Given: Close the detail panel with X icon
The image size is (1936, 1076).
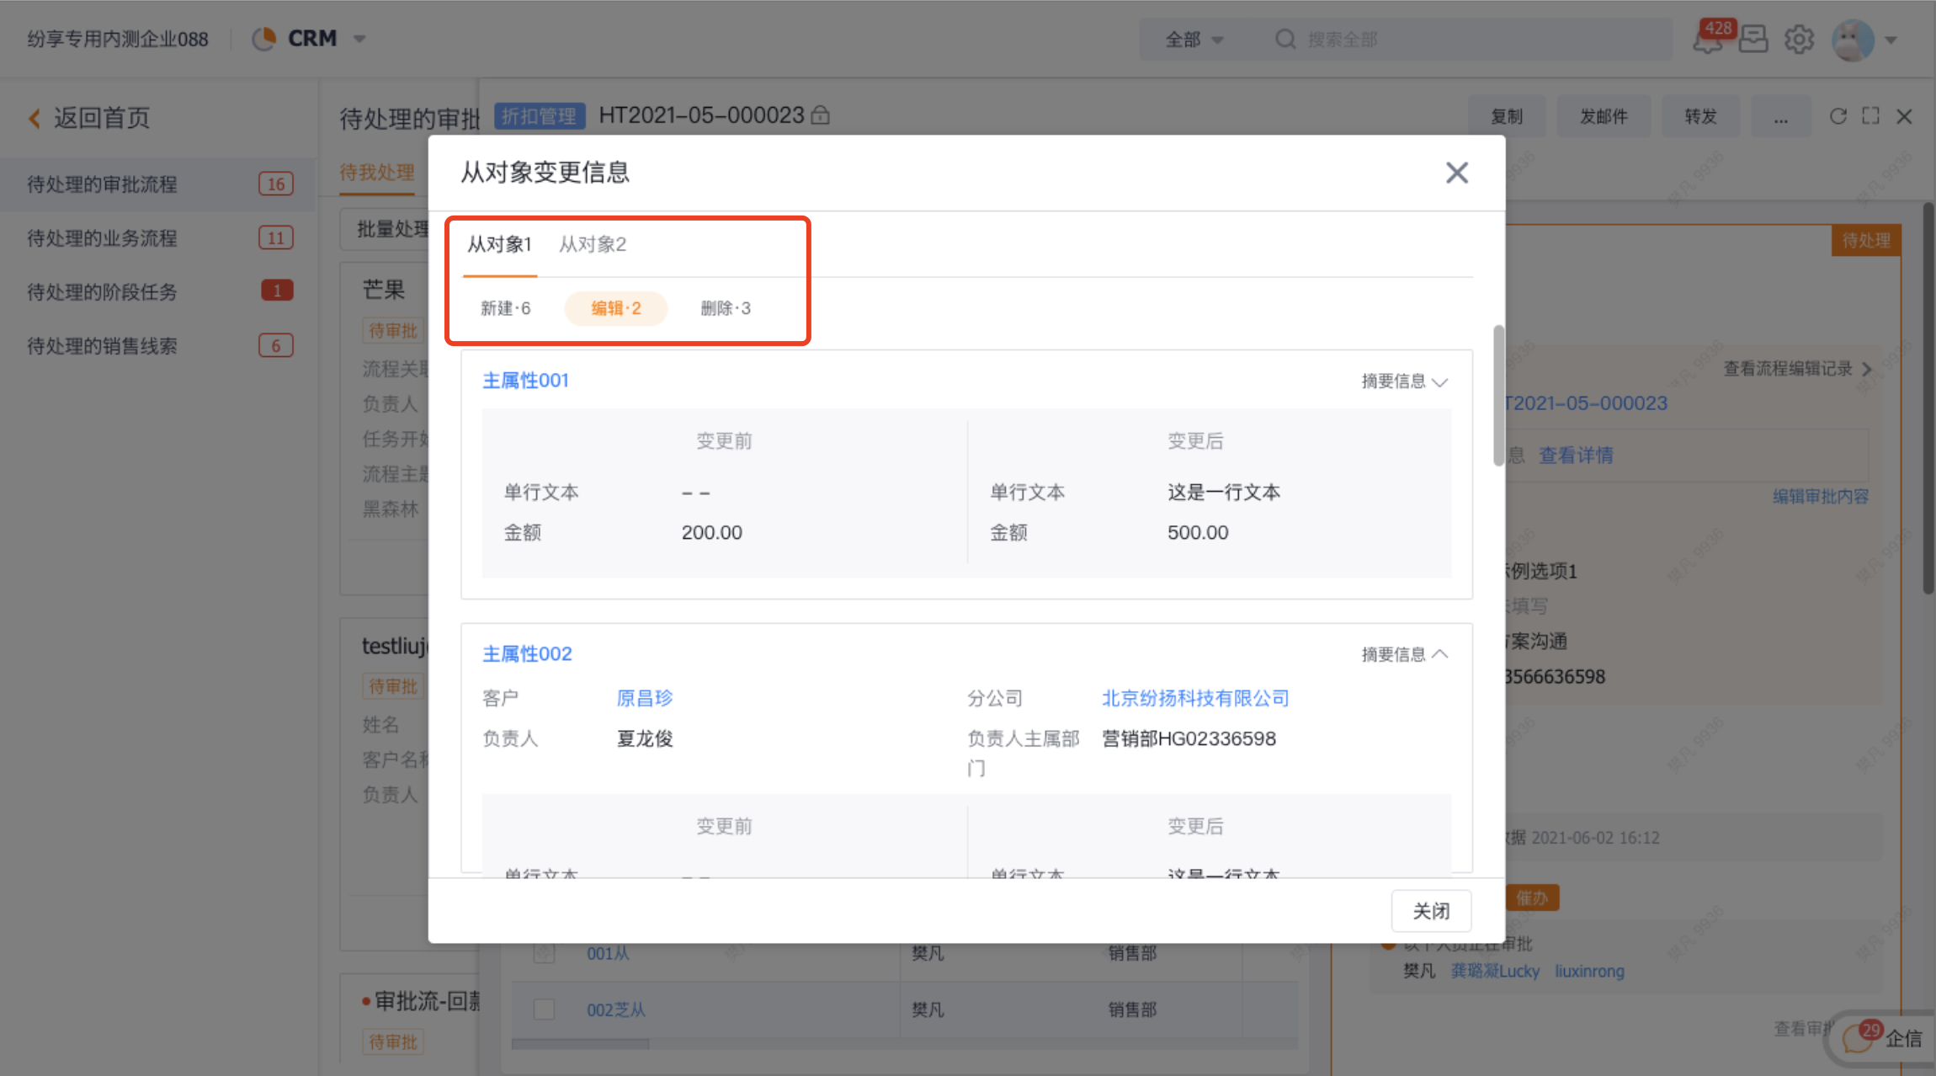Looking at the screenshot, I should point(1904,116).
